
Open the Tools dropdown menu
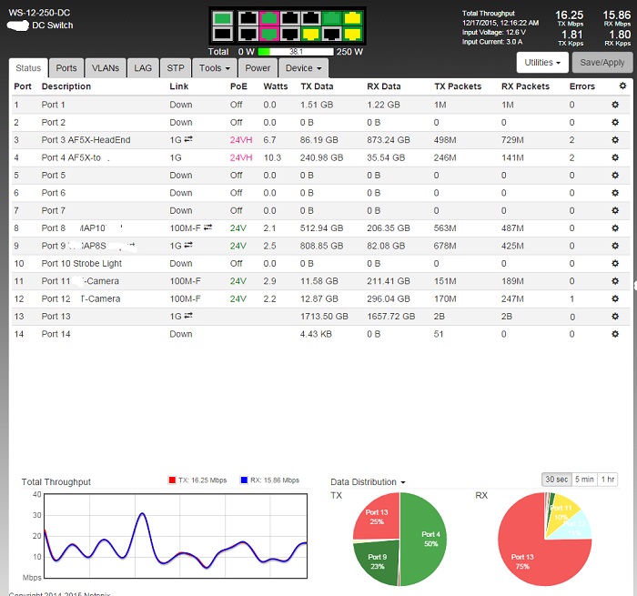pyautogui.click(x=215, y=68)
